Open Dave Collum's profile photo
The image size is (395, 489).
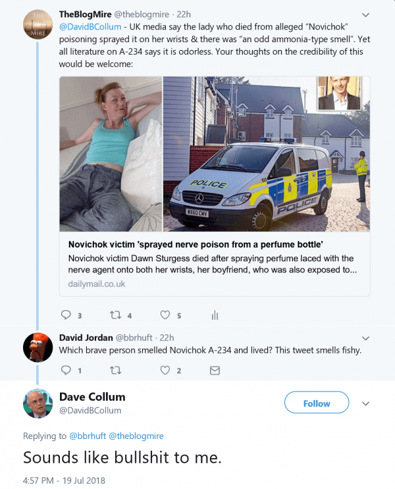(38, 403)
